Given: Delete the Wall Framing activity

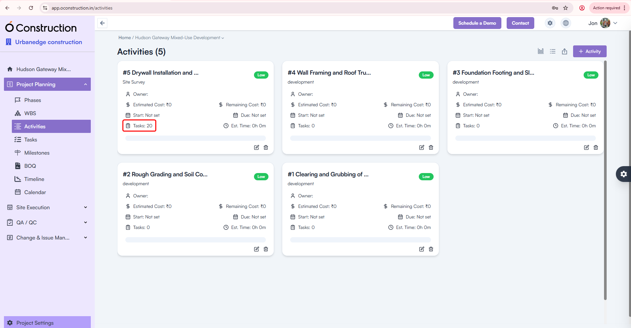Looking at the screenshot, I should pyautogui.click(x=431, y=147).
